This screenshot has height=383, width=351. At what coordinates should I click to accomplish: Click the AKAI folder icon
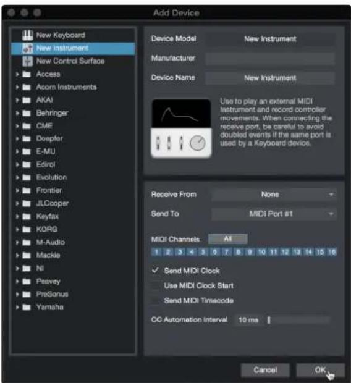tap(27, 100)
